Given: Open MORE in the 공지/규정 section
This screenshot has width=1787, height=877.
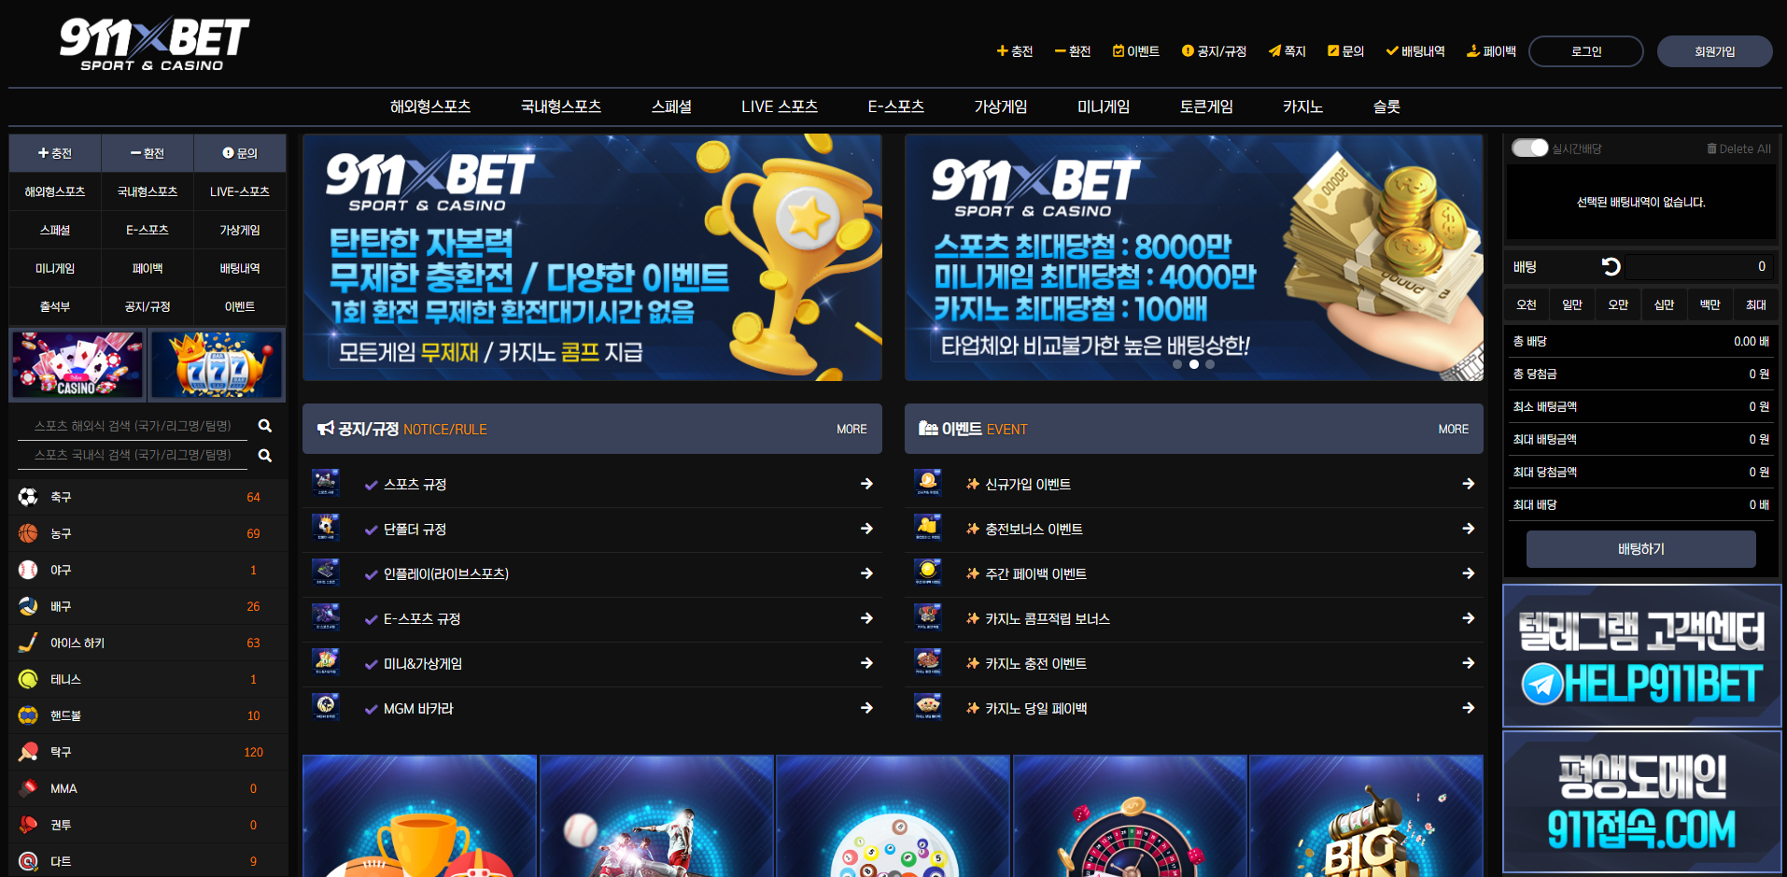Looking at the screenshot, I should point(851,430).
